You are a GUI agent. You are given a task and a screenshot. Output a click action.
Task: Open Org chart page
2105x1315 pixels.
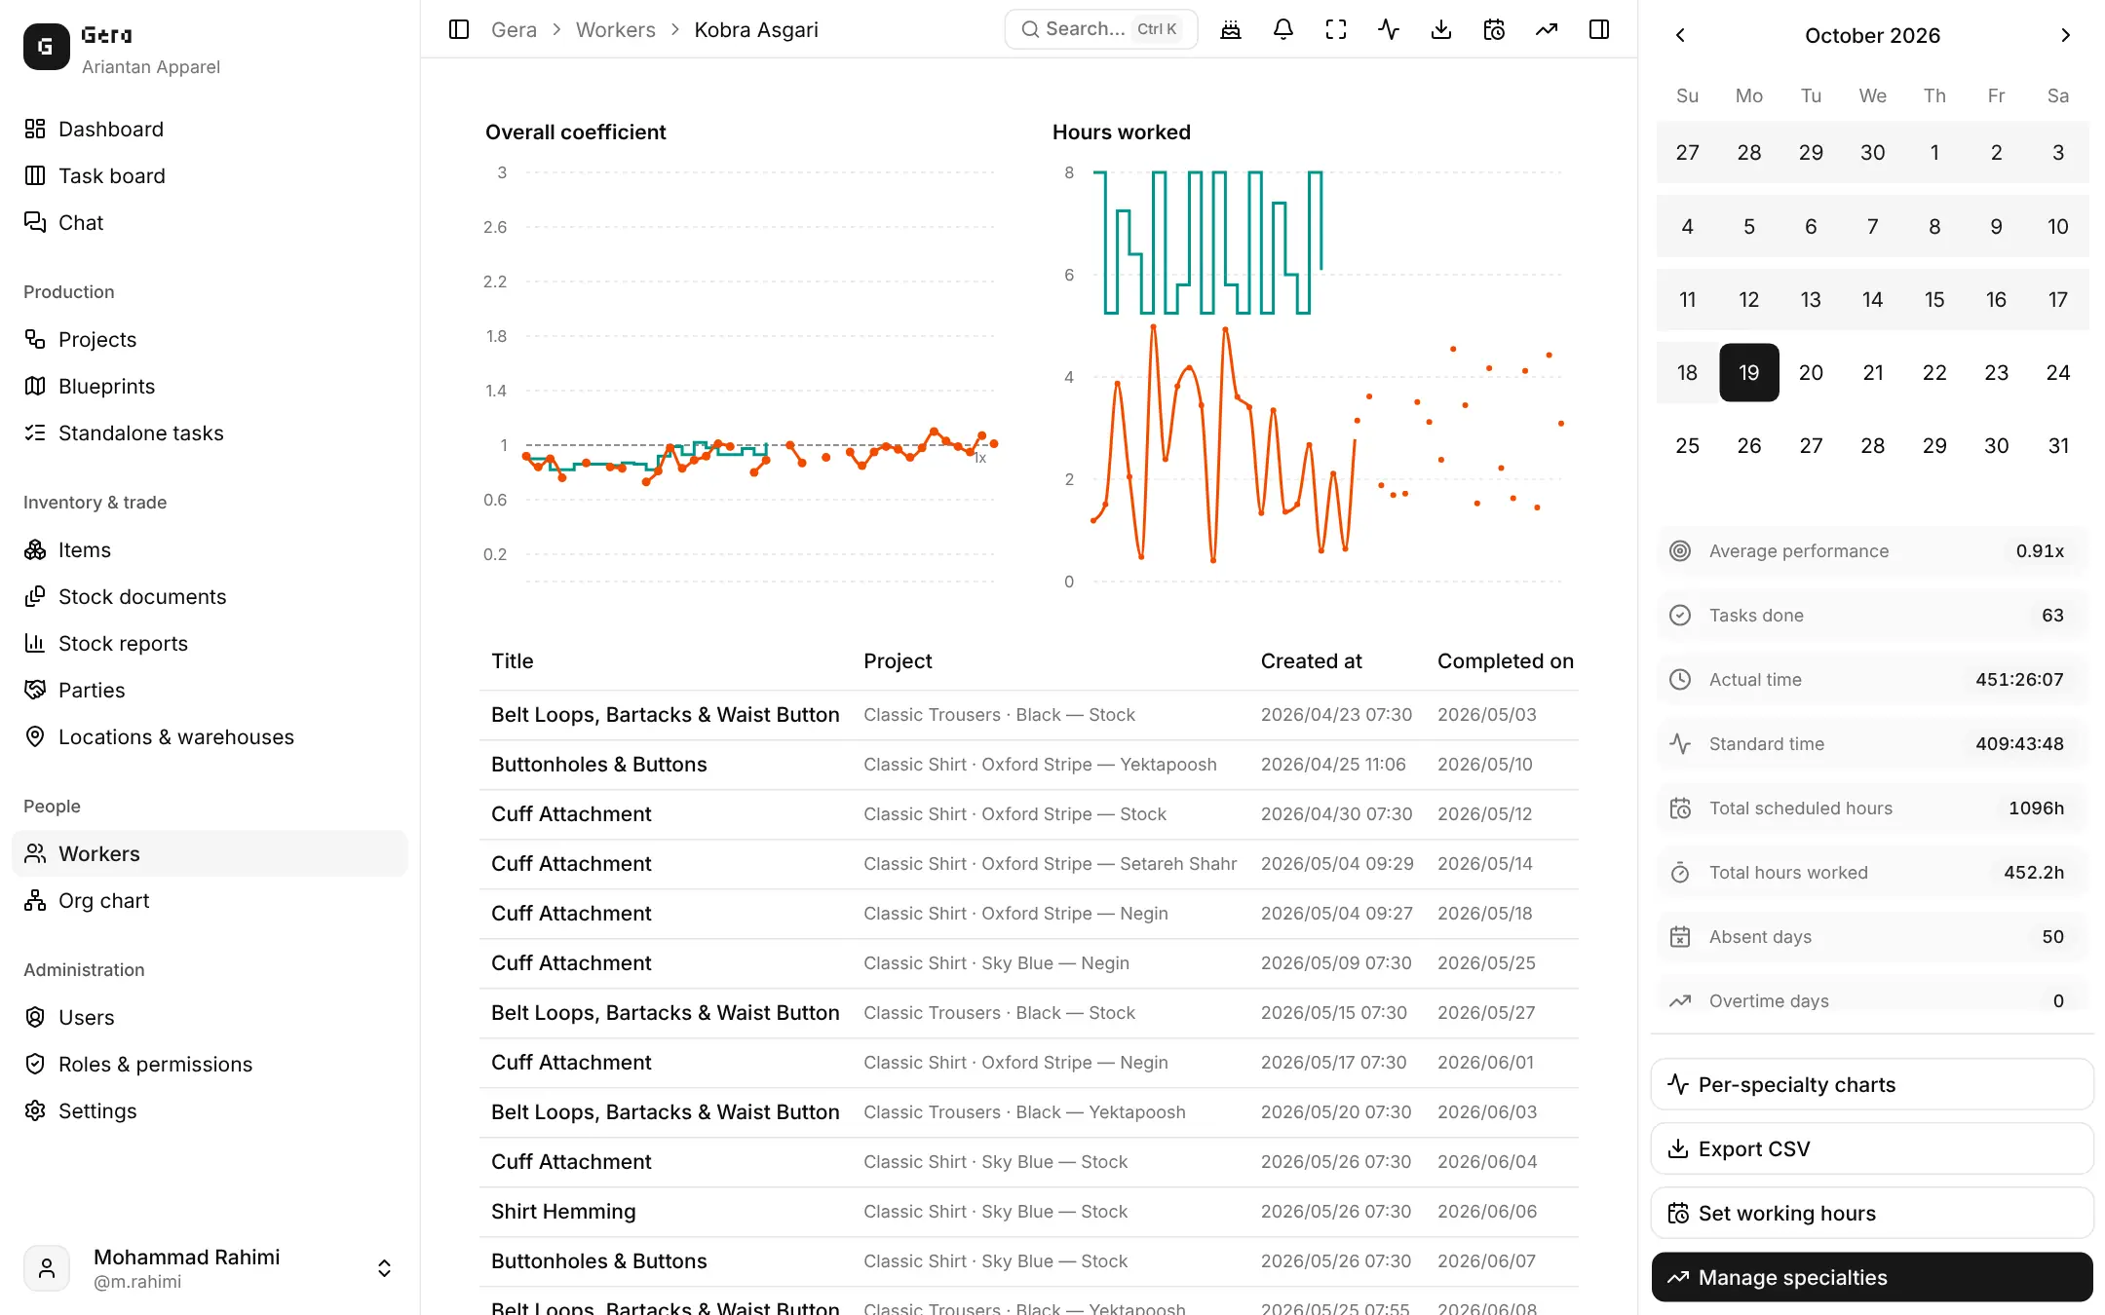click(x=210, y=900)
